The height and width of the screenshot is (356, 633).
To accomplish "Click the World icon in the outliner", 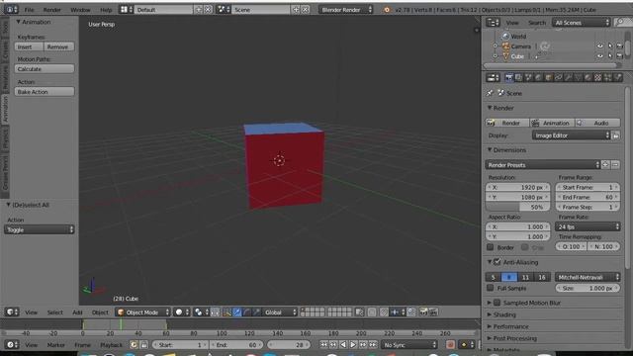I will pyautogui.click(x=505, y=37).
